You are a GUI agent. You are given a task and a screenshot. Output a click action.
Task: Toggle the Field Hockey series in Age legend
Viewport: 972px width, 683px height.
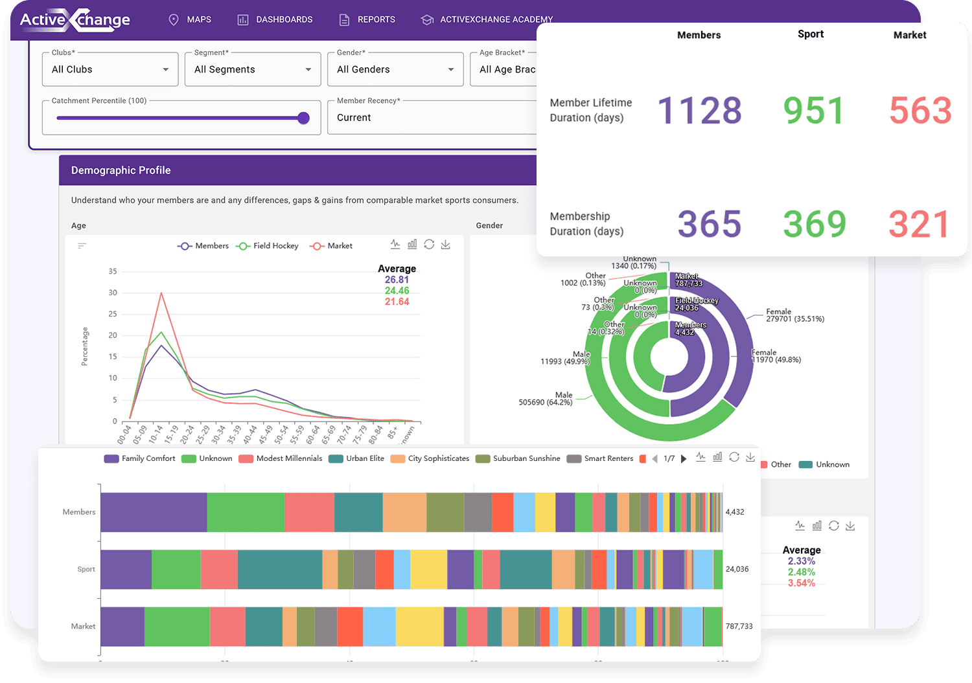(268, 246)
